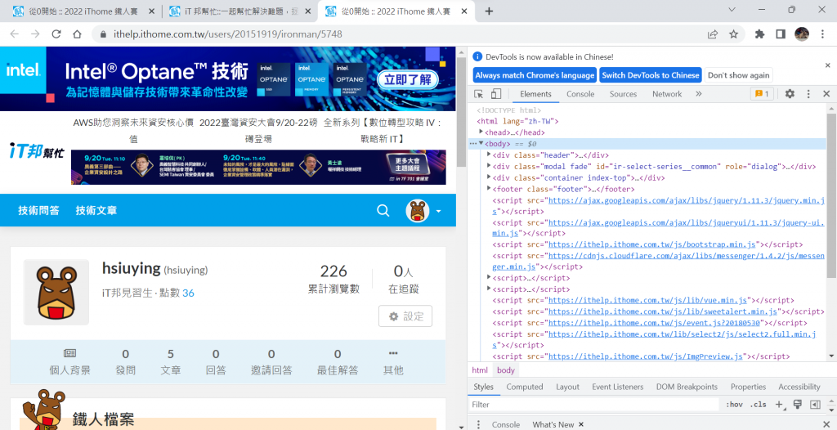
Task: Open the Computed styles tab
Action: pyautogui.click(x=524, y=387)
